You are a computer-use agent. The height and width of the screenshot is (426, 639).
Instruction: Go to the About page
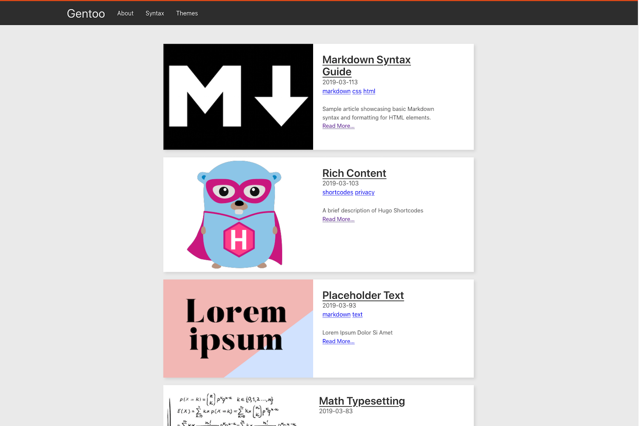125,13
